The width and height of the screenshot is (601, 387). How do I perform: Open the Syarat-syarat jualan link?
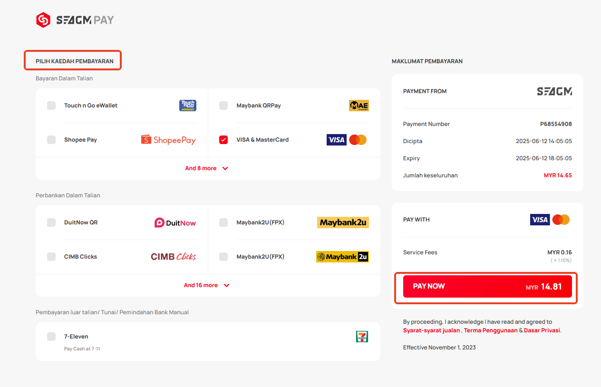(431, 330)
